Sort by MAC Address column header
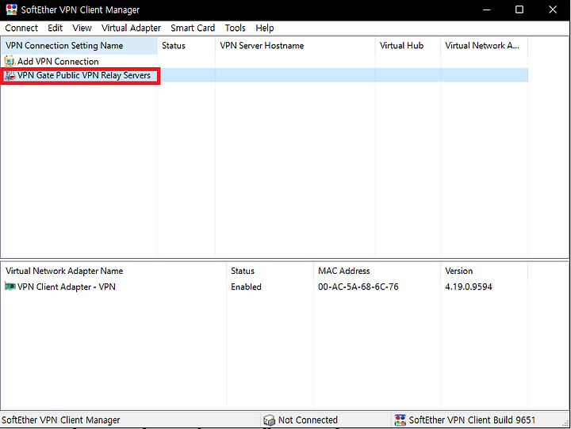Viewport: 571px width, 429px height. tap(377, 271)
